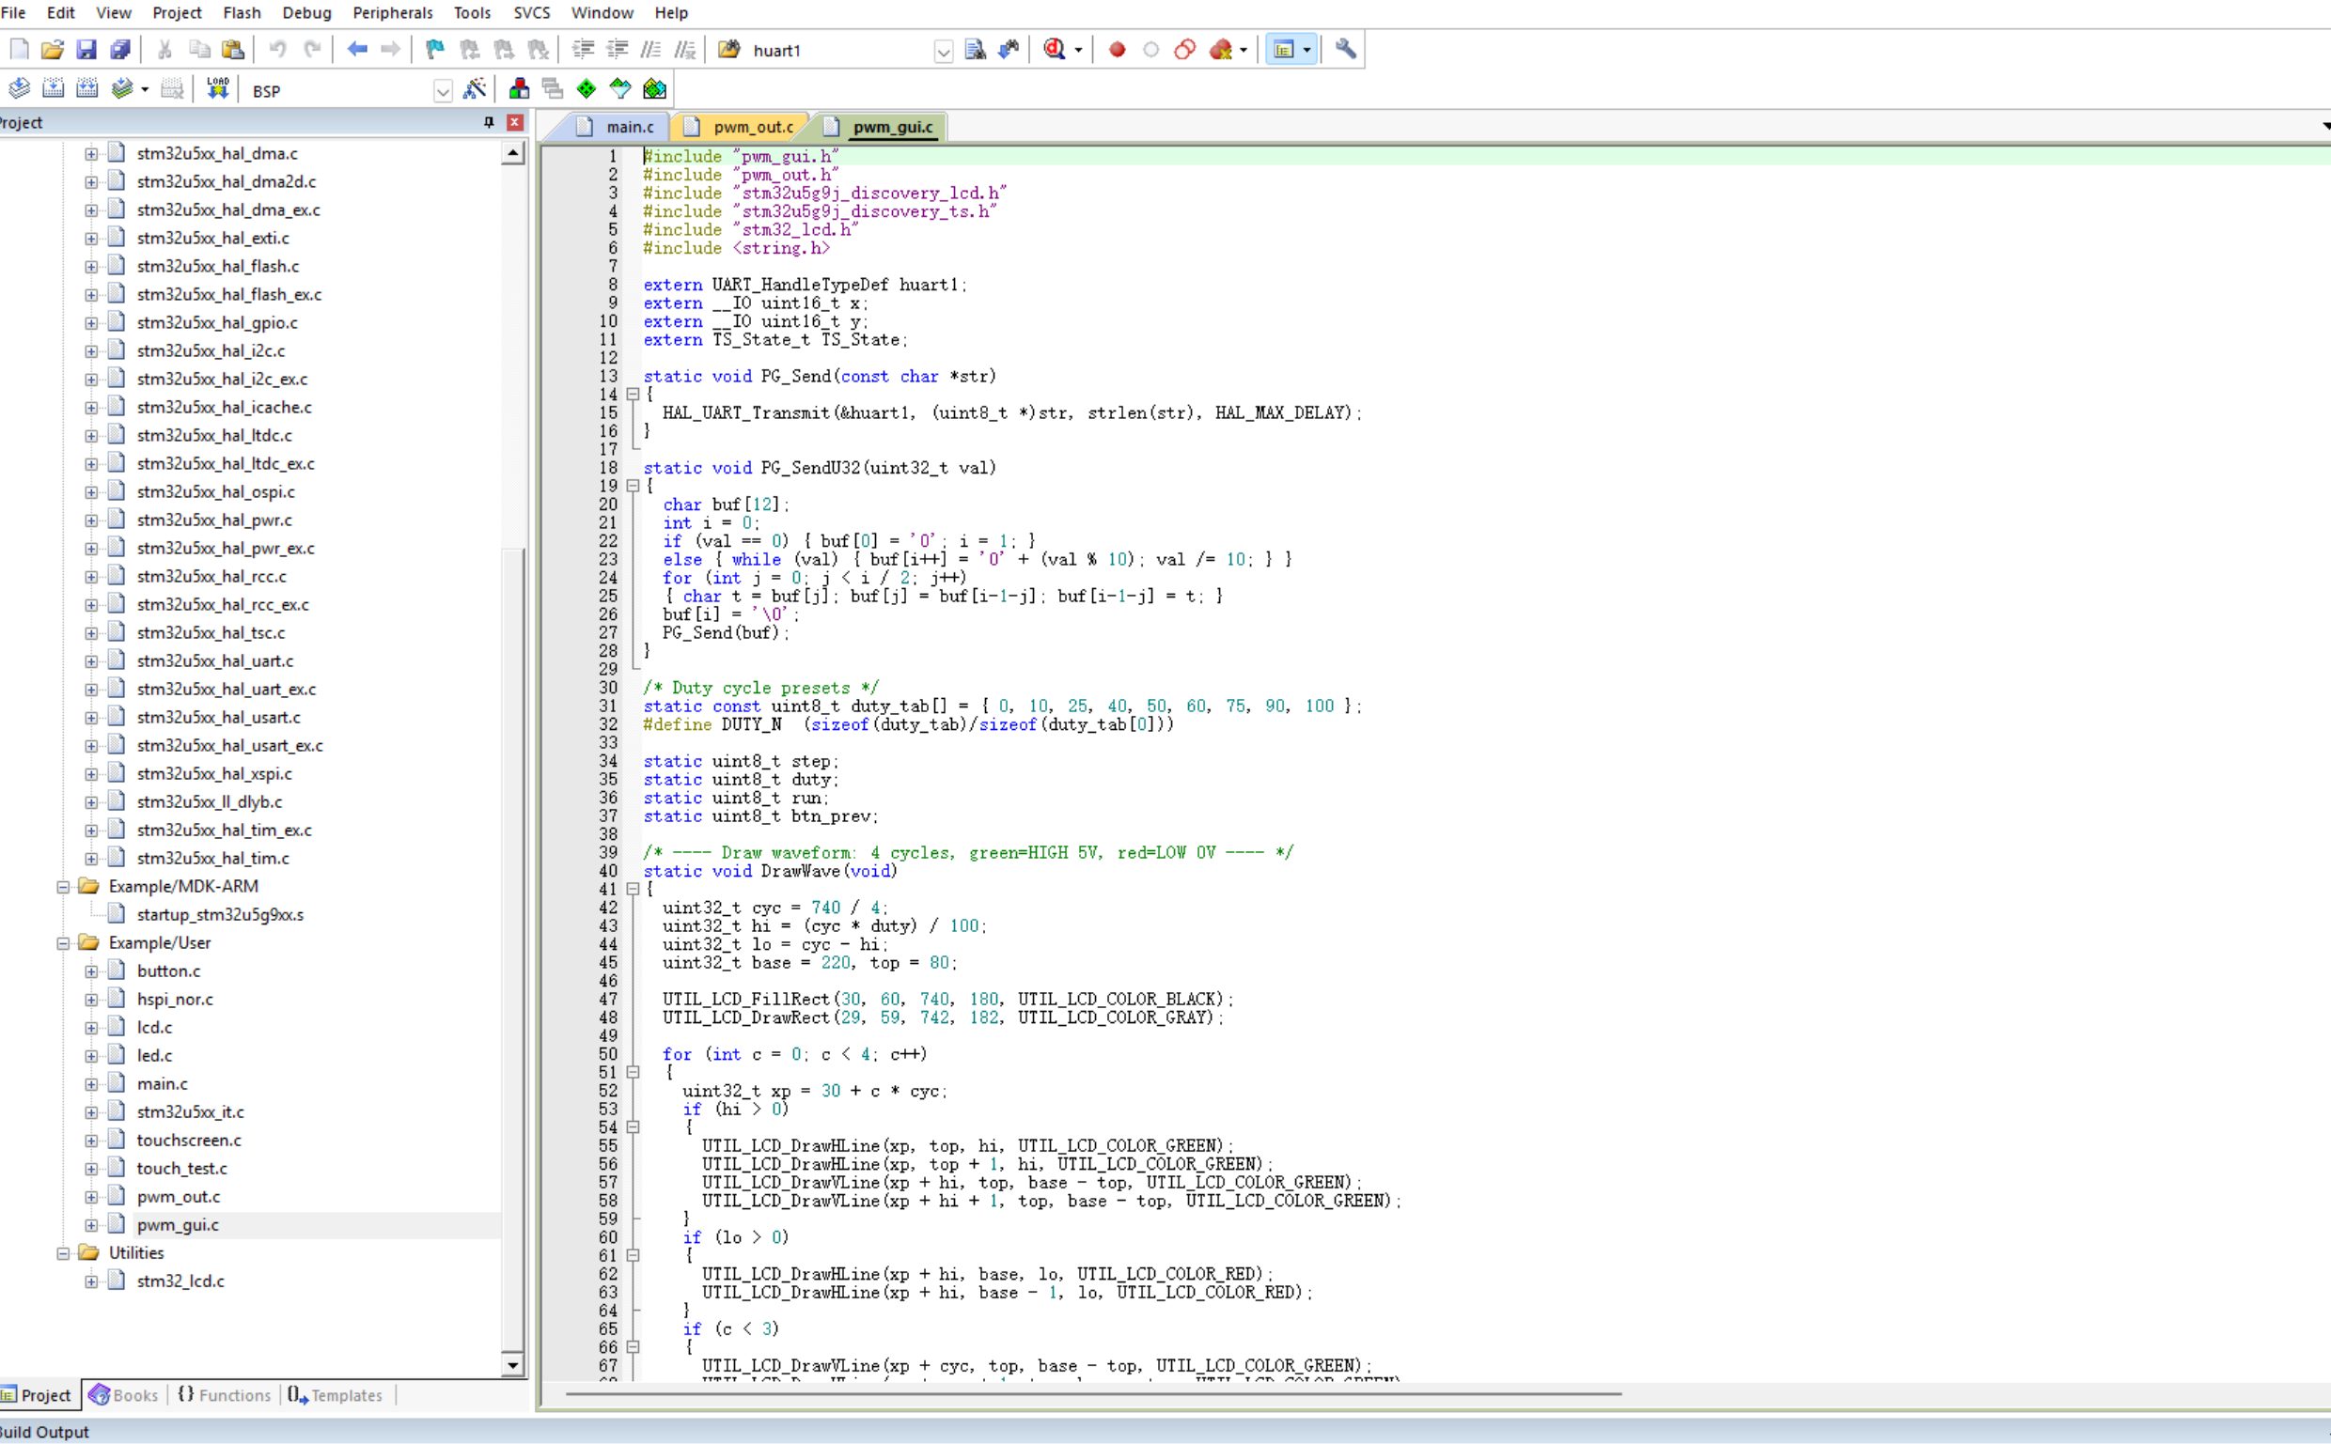Pin the Project panel with the pushpin
Screen dimensions: 2331x1444
[488, 122]
